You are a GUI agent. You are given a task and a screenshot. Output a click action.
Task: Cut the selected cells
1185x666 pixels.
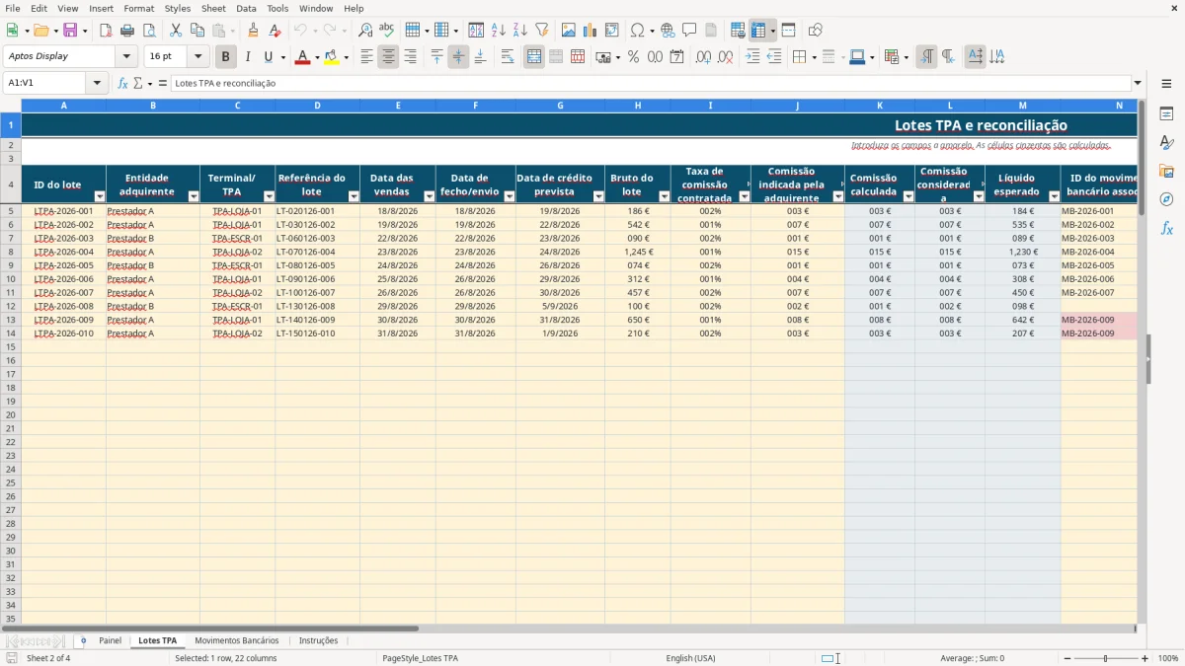(x=176, y=31)
